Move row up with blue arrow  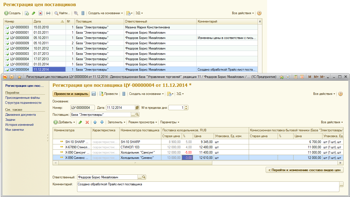click(95, 122)
